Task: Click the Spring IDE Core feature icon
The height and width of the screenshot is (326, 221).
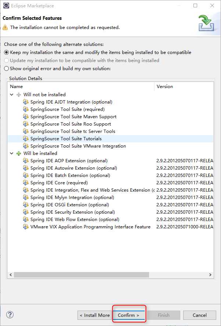Action: point(26,183)
